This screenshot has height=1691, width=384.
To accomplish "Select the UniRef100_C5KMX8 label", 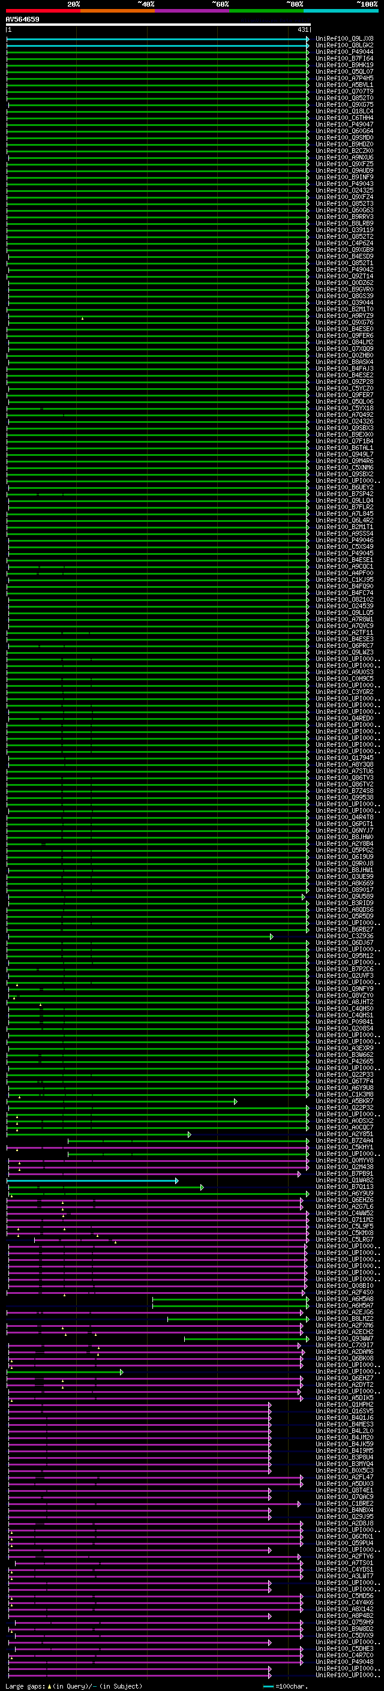I will pos(344,1233).
